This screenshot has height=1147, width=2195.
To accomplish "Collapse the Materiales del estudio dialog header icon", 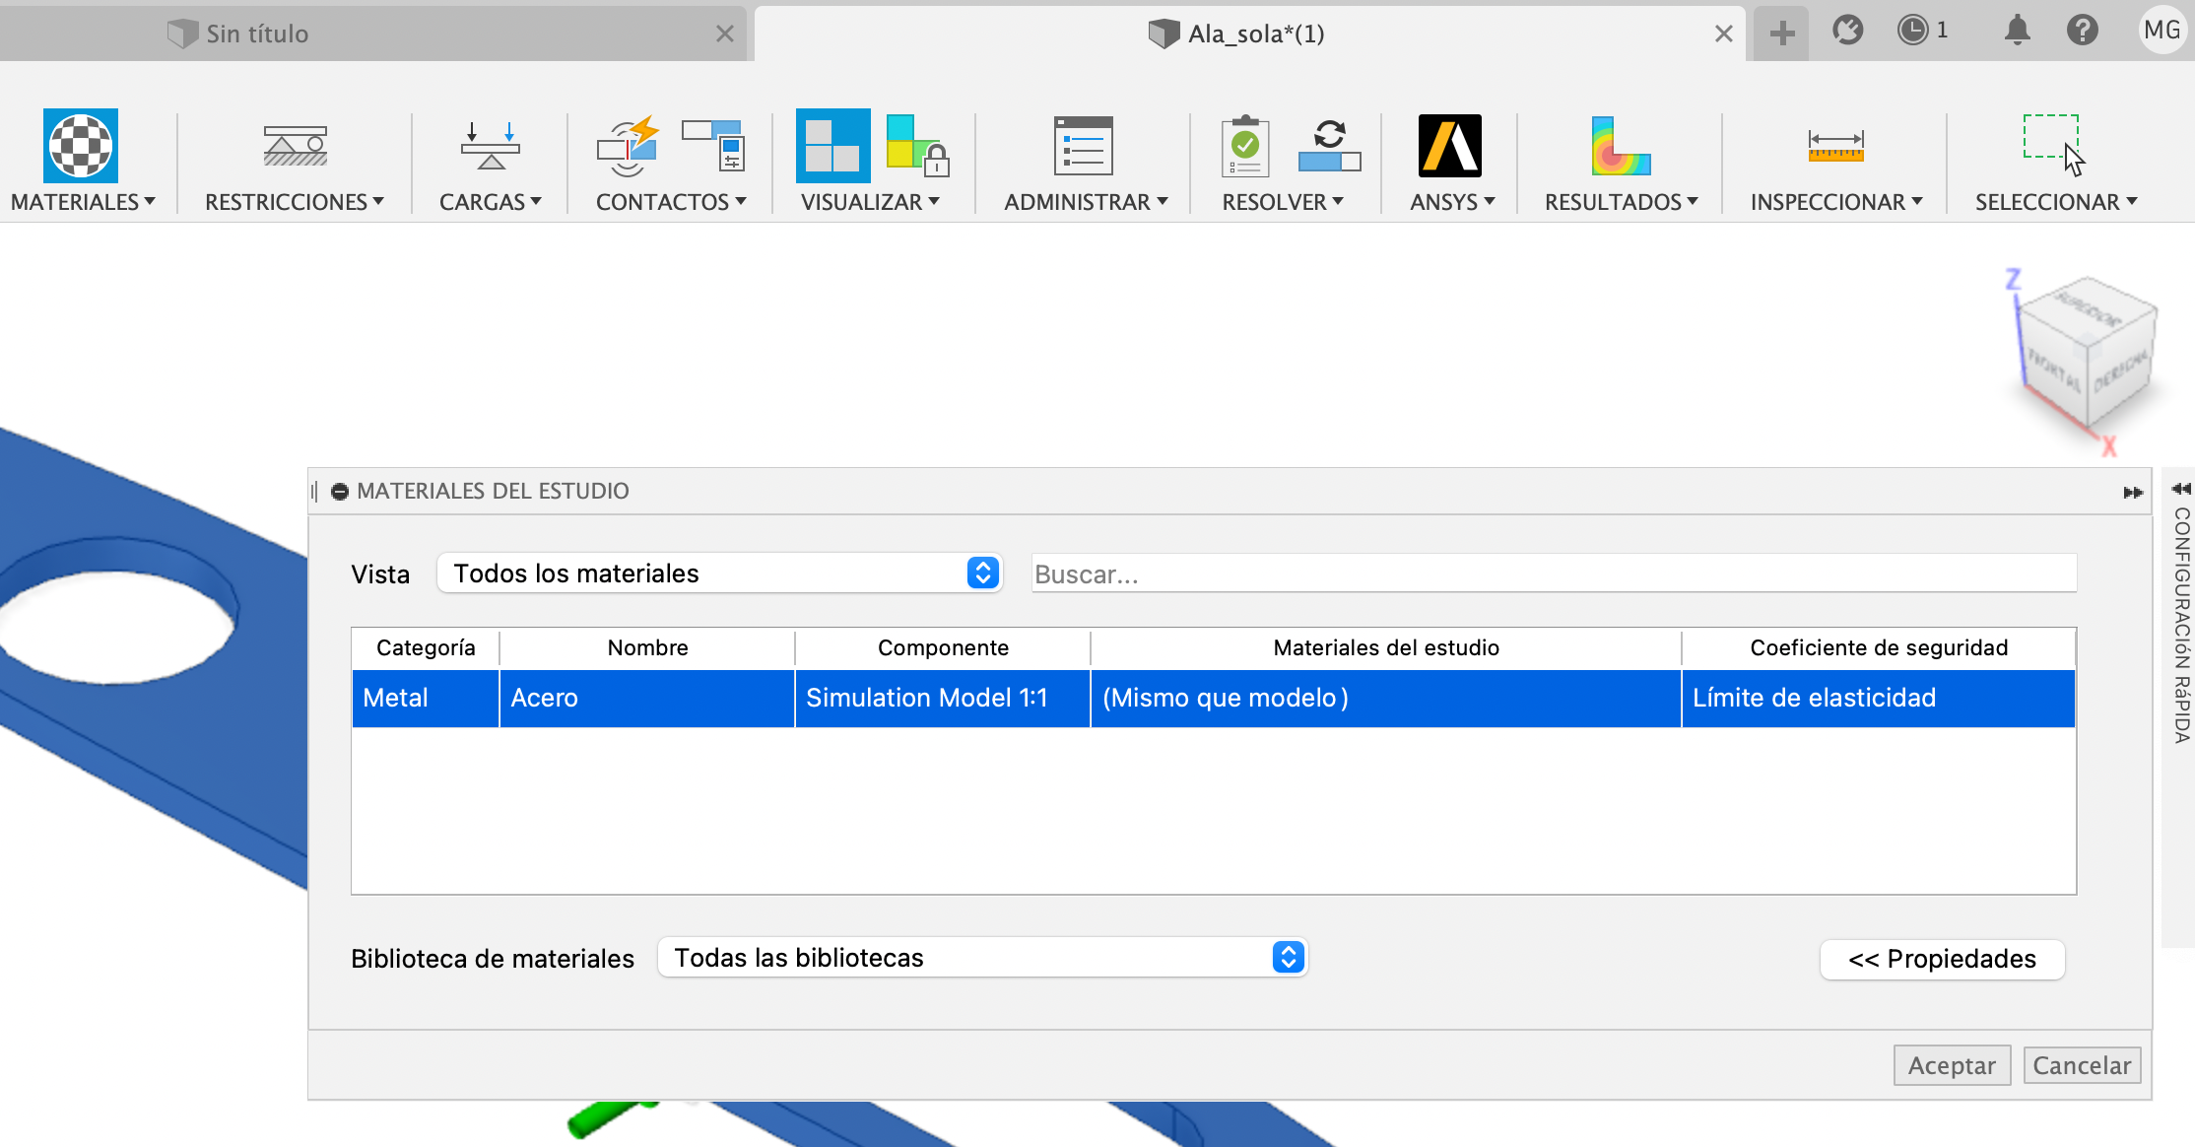I will 340,491.
